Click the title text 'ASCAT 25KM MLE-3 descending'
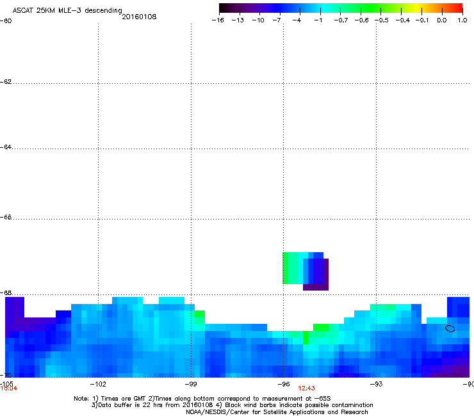Screen dimensions: 474x416 [x=67, y=11]
